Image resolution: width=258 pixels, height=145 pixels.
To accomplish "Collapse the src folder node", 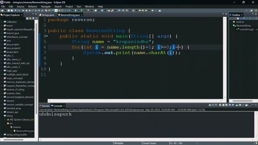I will click(5, 123).
